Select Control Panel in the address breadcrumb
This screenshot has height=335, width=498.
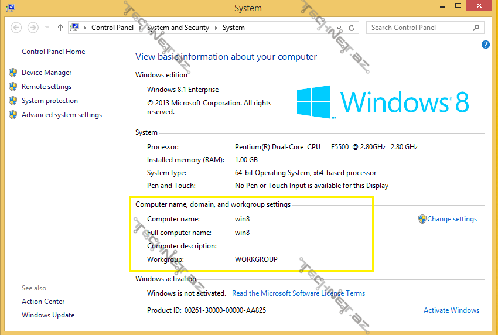pyautogui.click(x=112, y=28)
